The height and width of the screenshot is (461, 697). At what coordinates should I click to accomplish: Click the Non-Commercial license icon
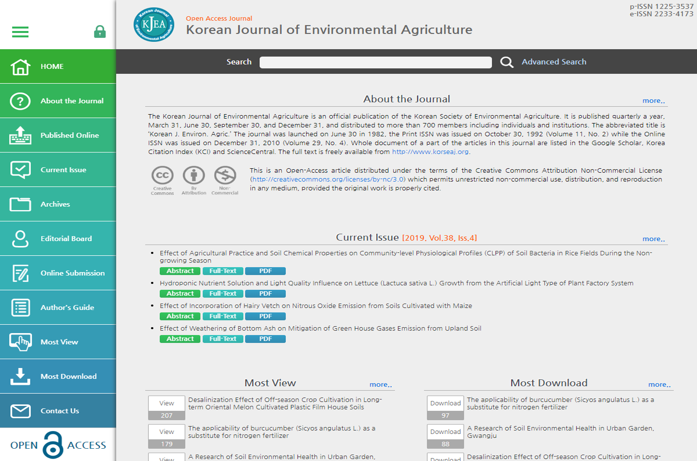[x=225, y=176]
